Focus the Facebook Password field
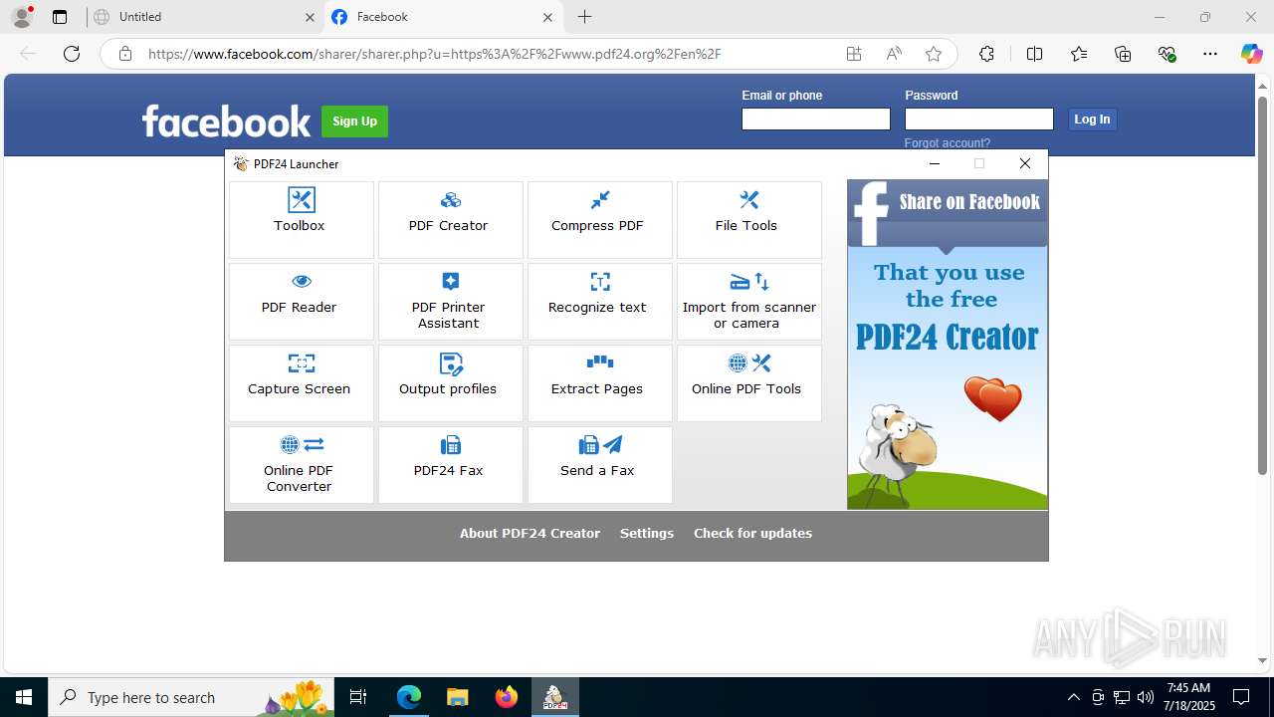The height and width of the screenshot is (717, 1274). pyautogui.click(x=978, y=119)
